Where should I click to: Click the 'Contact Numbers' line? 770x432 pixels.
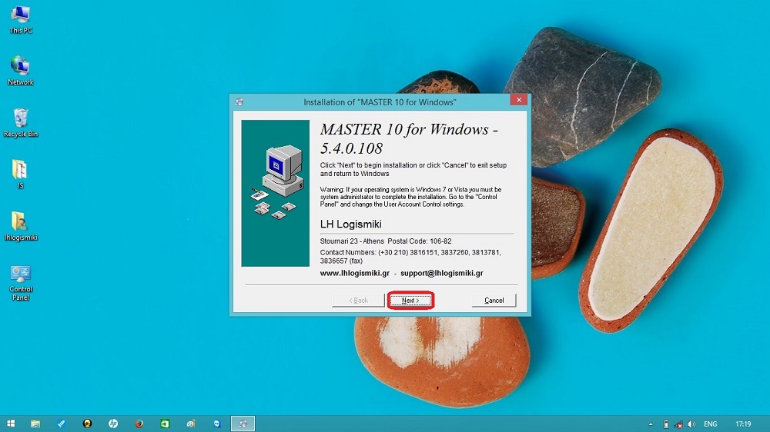point(410,257)
